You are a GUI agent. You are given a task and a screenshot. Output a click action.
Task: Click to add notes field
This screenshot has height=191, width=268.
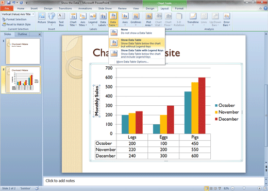(x=153, y=181)
